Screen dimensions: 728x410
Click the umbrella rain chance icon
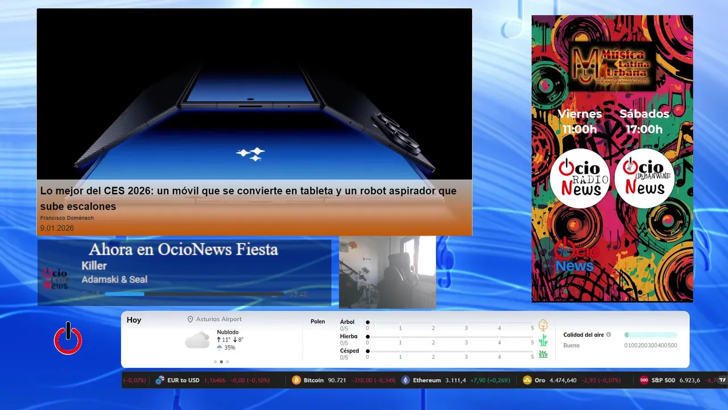[220, 348]
